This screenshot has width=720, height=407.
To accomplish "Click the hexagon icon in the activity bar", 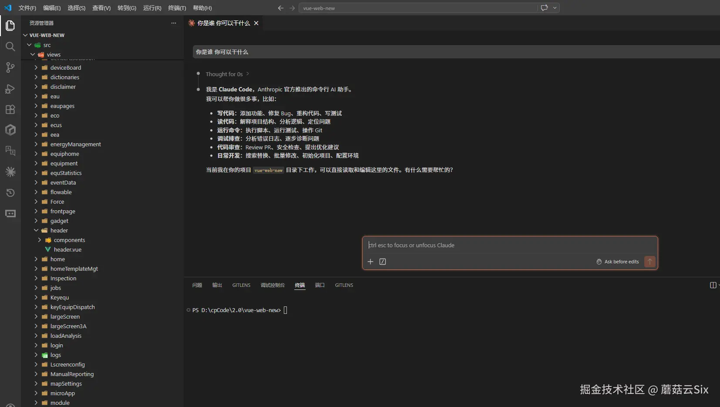I will coord(10,130).
